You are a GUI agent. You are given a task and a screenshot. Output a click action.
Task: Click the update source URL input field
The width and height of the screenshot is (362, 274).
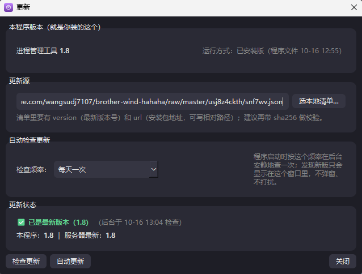[153, 101]
